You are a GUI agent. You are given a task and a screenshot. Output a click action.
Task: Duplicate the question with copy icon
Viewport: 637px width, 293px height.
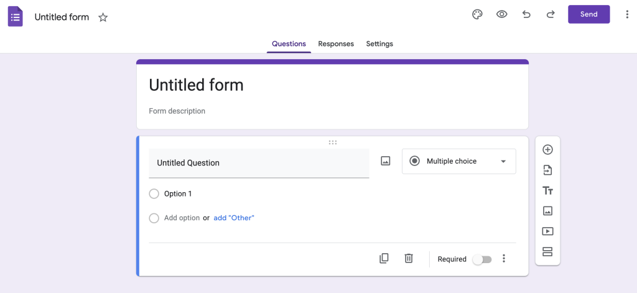click(384, 258)
